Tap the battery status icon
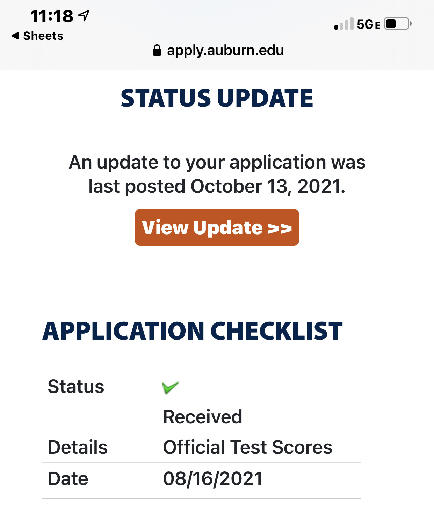The height and width of the screenshot is (506, 434). [398, 24]
